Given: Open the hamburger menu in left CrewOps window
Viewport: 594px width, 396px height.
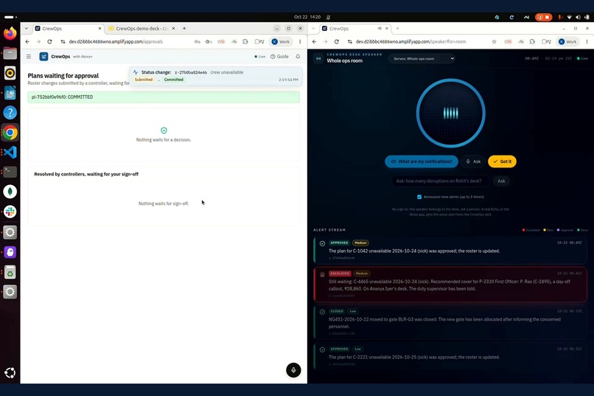Looking at the screenshot, I should click(x=29, y=57).
